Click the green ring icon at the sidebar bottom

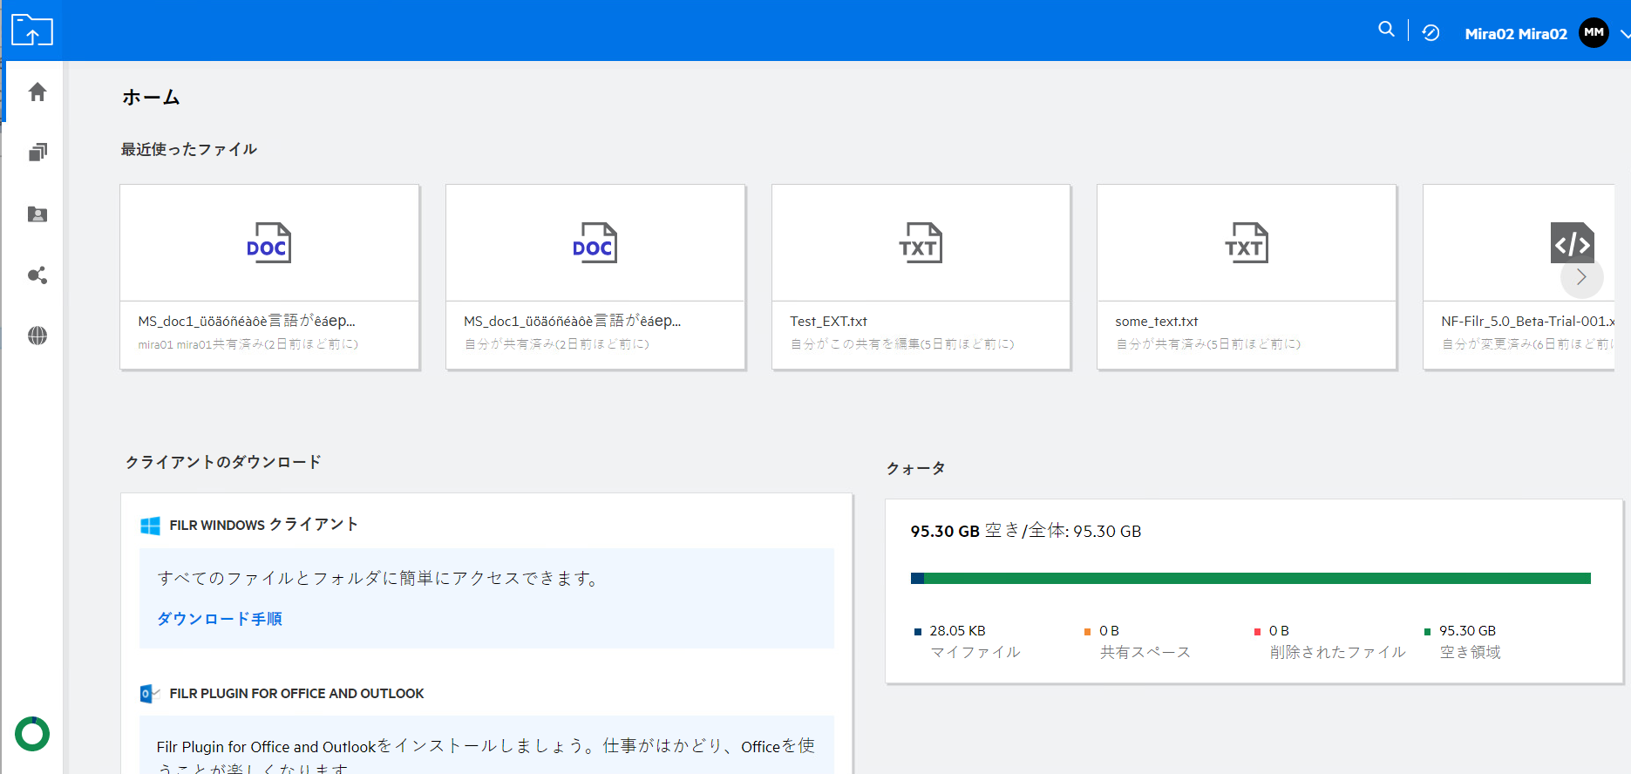point(32,734)
